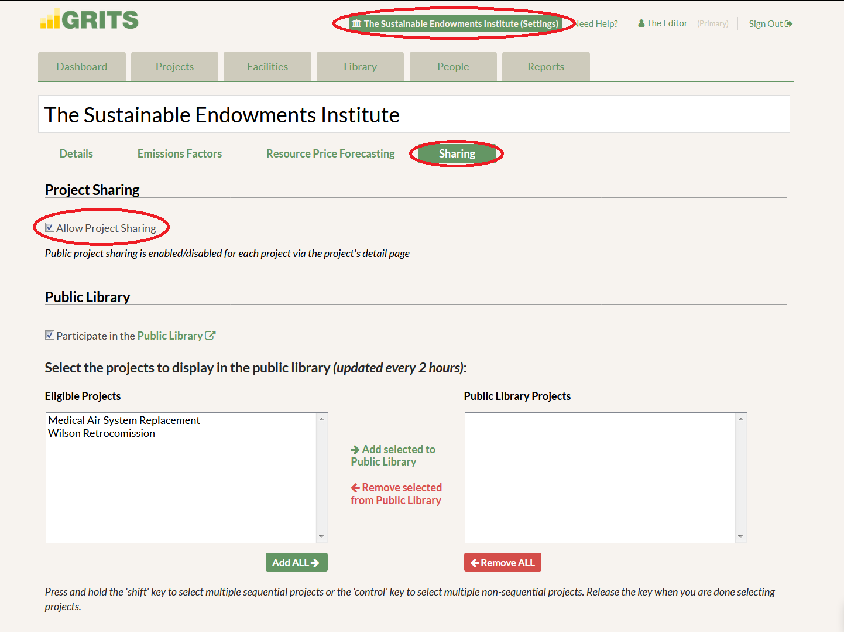Viewport: 844px width, 633px height.
Task: Click the (Primary) label in header
Action: click(x=713, y=24)
